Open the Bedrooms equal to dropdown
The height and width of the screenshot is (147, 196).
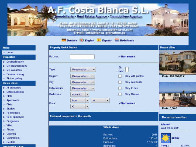click(x=80, y=94)
